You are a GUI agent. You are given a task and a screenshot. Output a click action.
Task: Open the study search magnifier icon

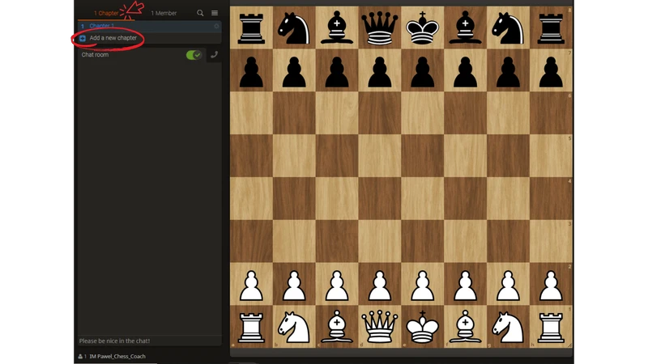tap(200, 13)
